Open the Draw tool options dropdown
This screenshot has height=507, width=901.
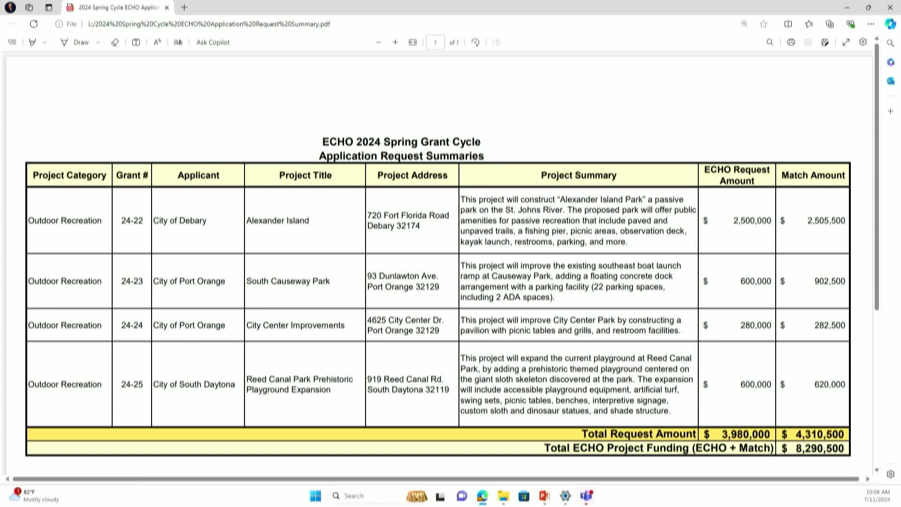point(98,42)
